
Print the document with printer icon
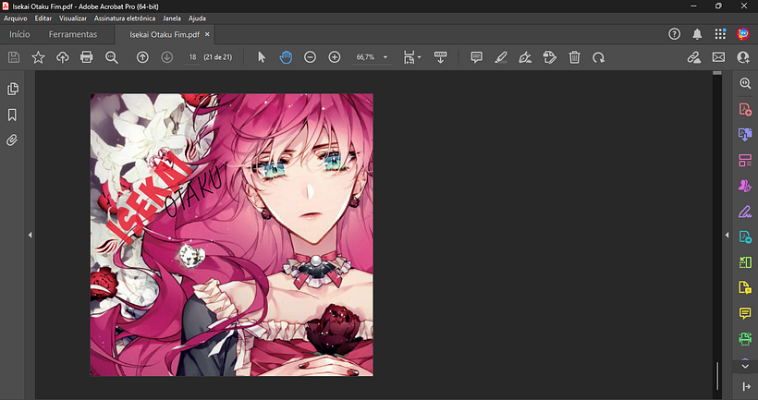coord(87,57)
